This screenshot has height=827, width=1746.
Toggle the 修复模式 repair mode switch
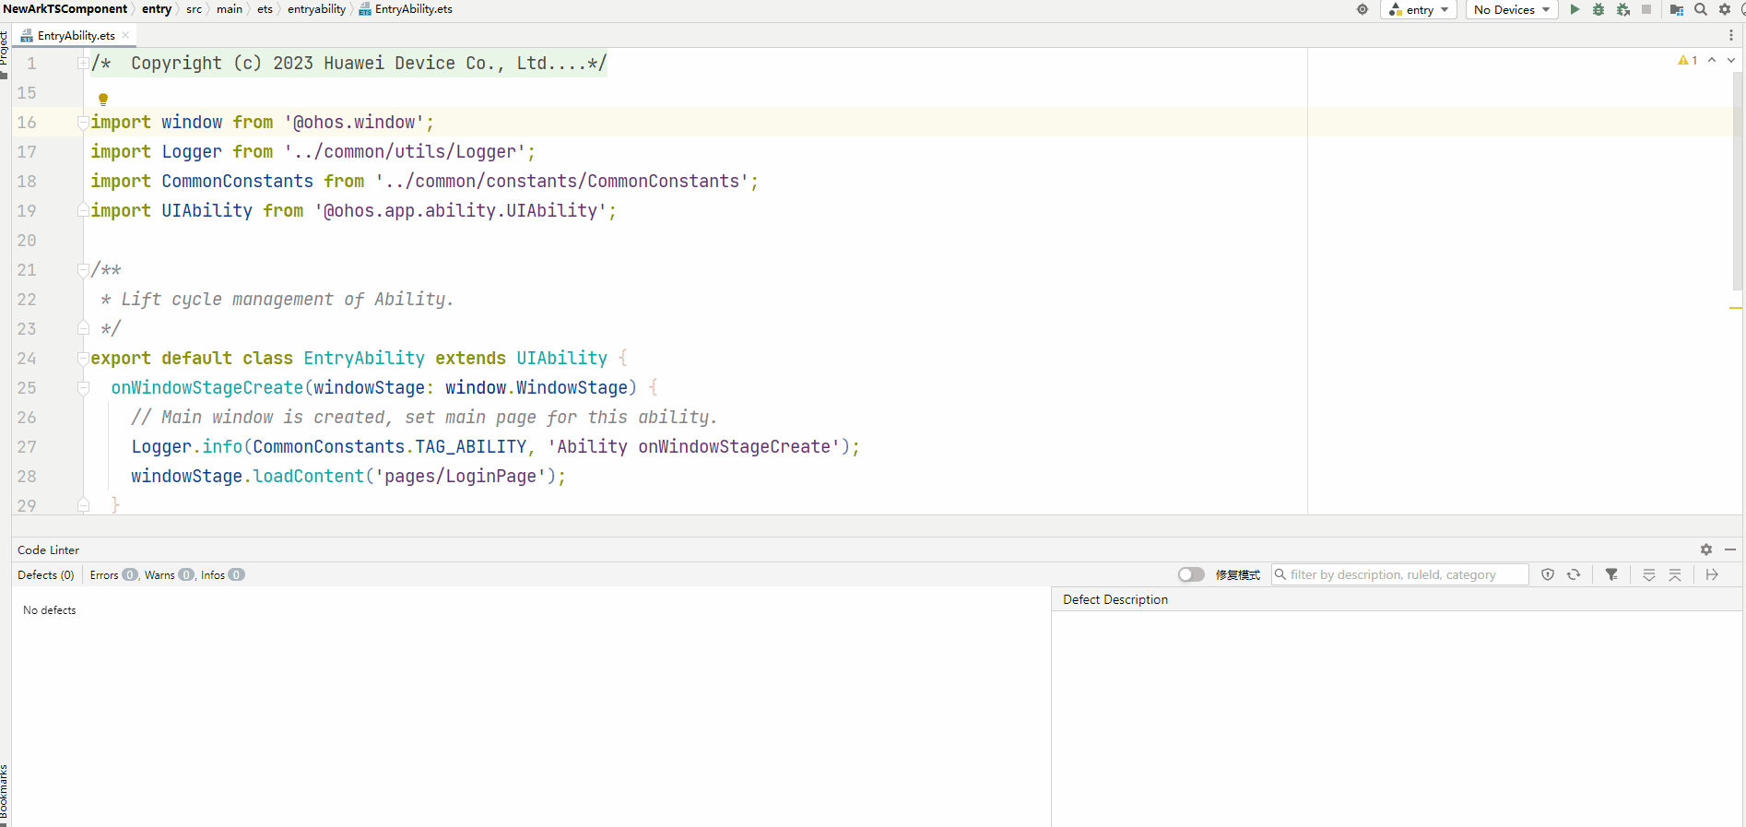tap(1191, 574)
